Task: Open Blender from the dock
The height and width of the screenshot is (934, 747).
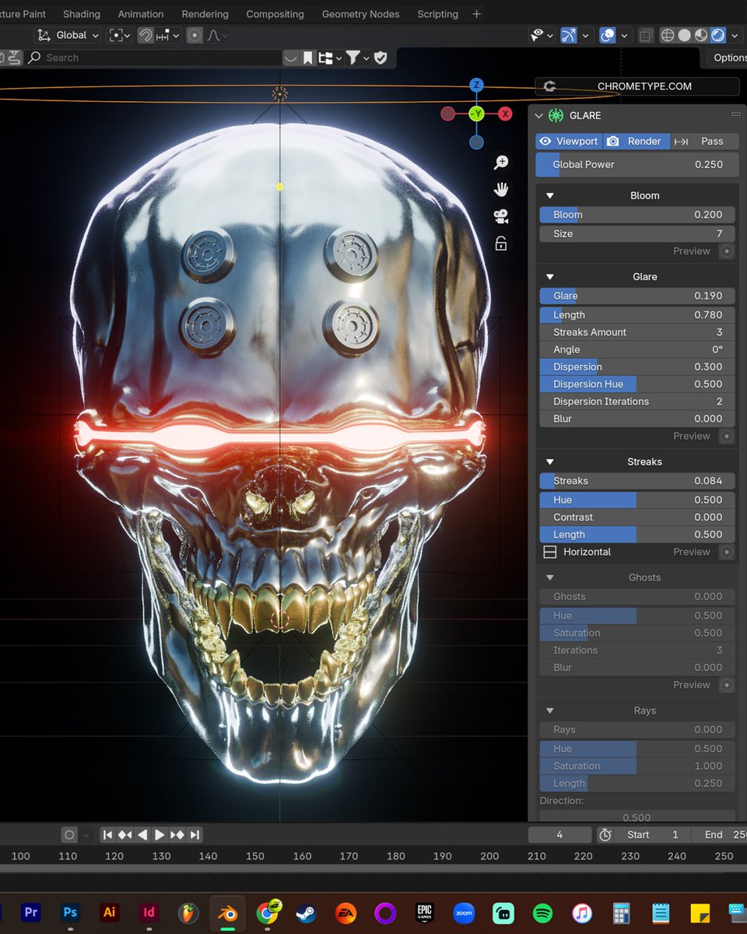Action: [x=228, y=912]
